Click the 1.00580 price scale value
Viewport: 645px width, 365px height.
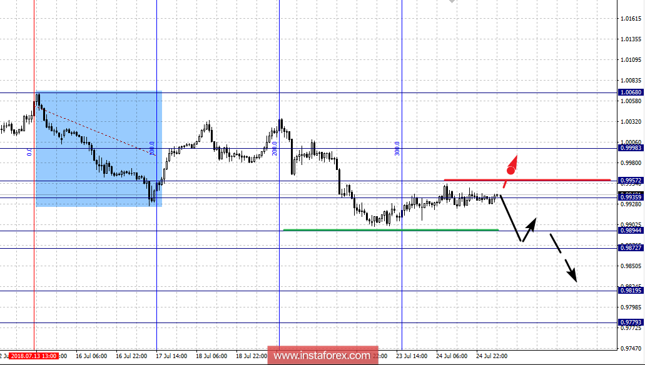click(x=631, y=101)
